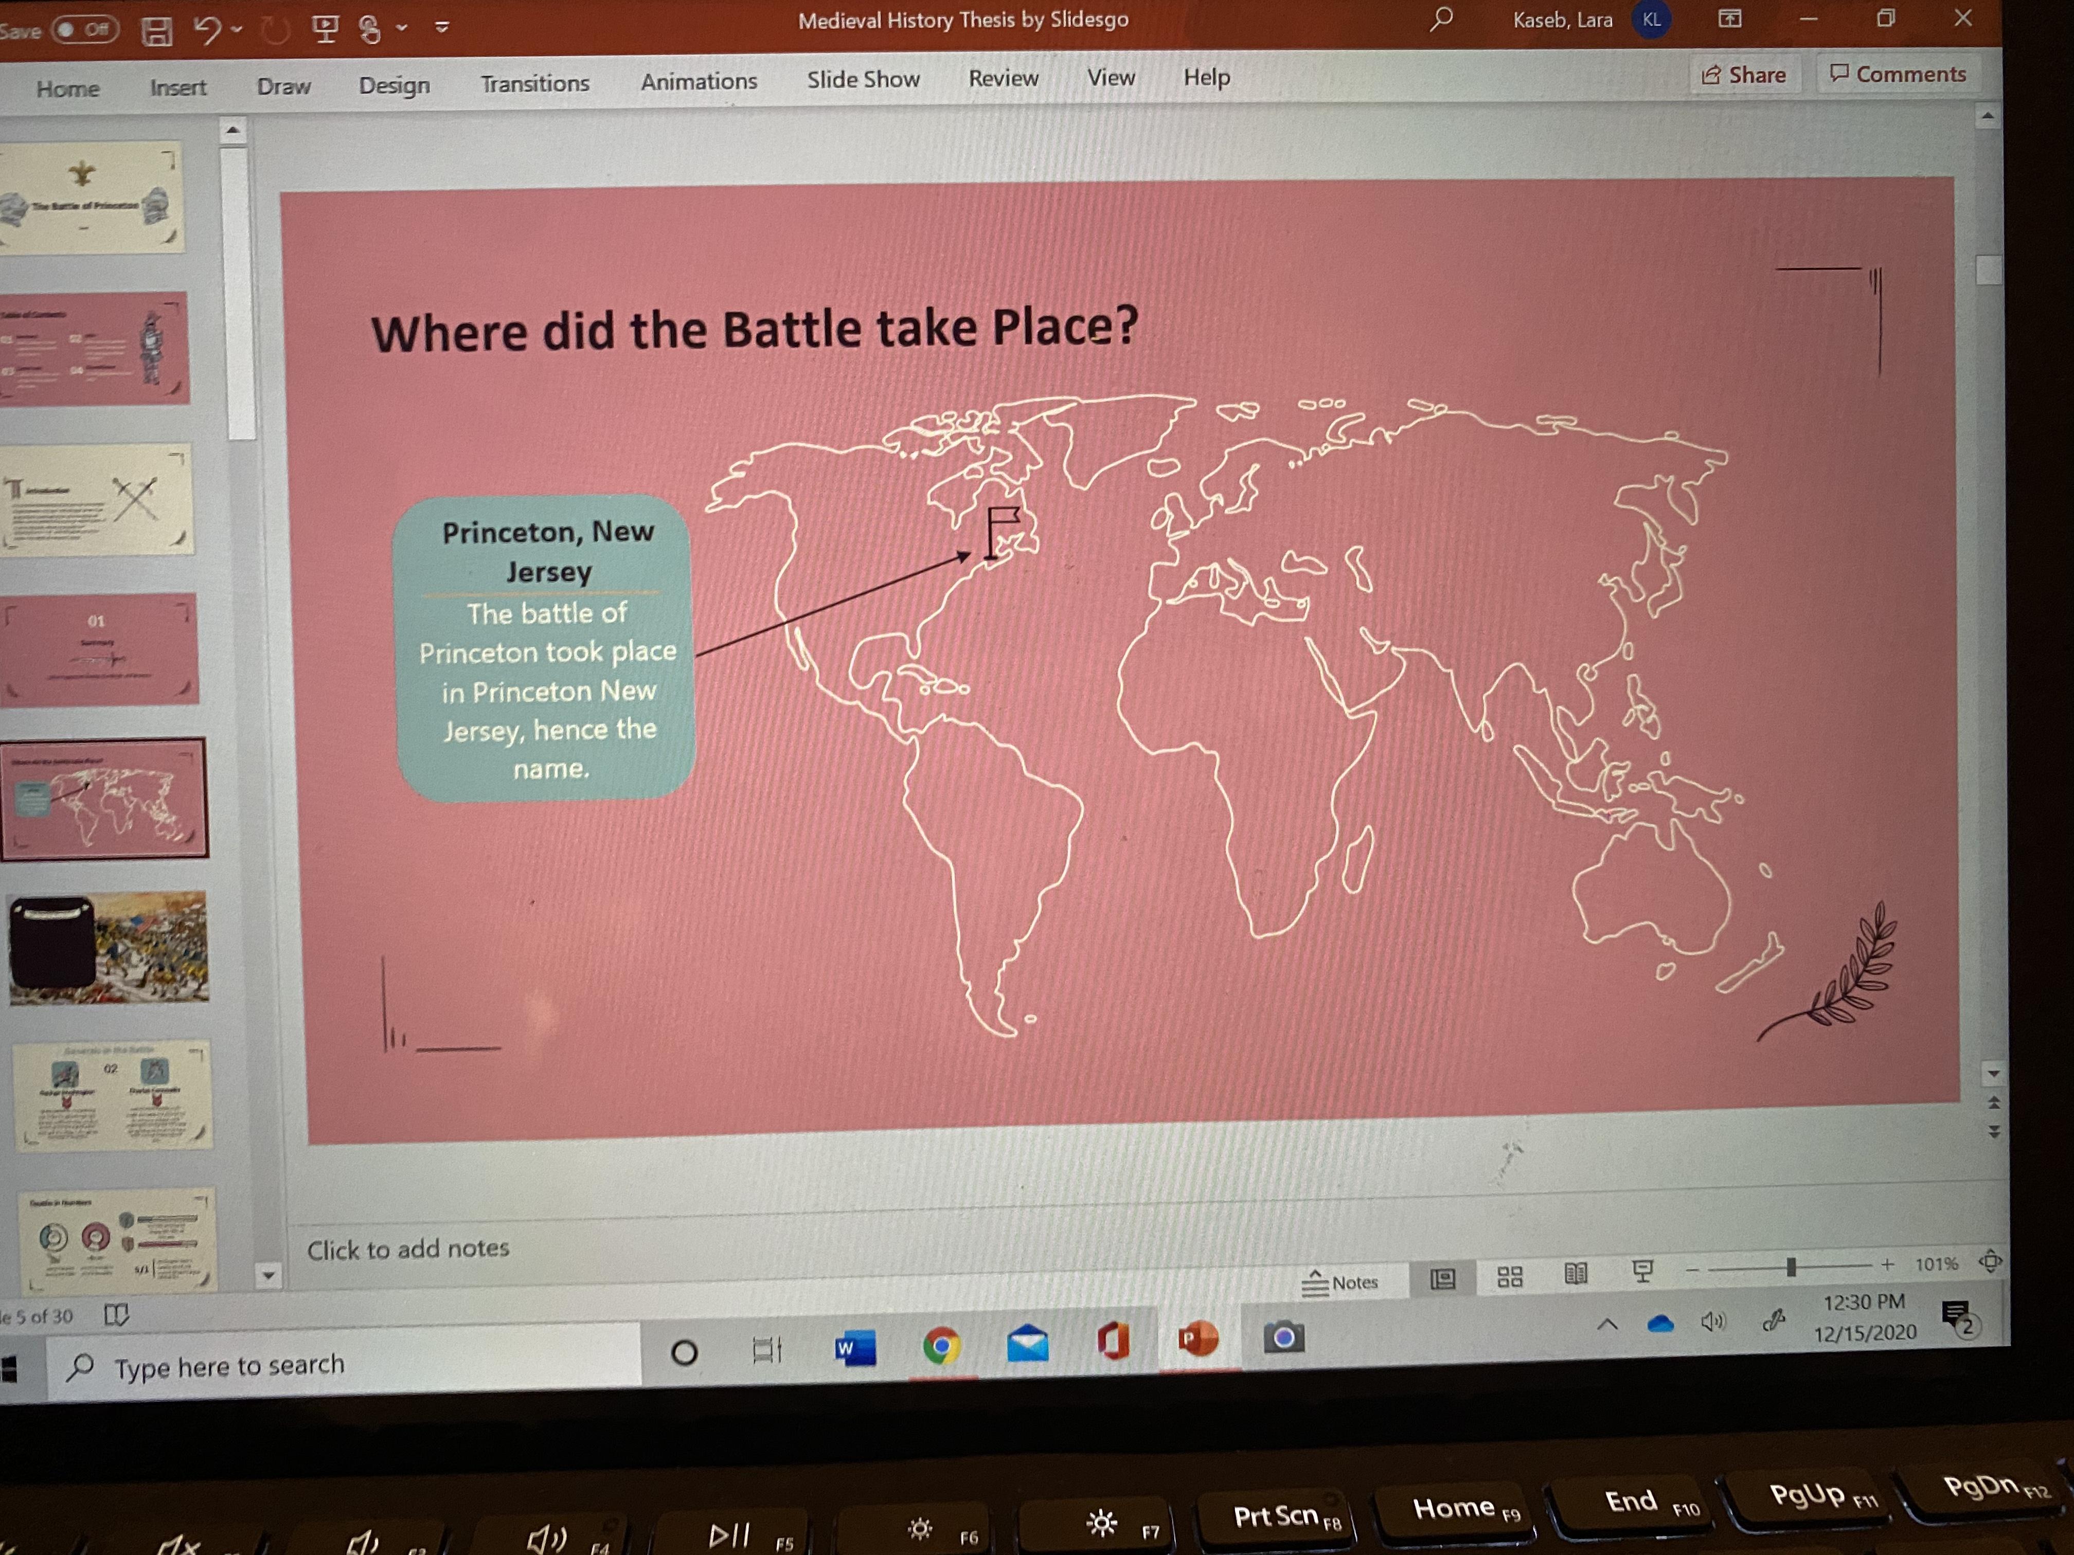Click the Share button
This screenshot has height=1555, width=2074.
point(1744,75)
